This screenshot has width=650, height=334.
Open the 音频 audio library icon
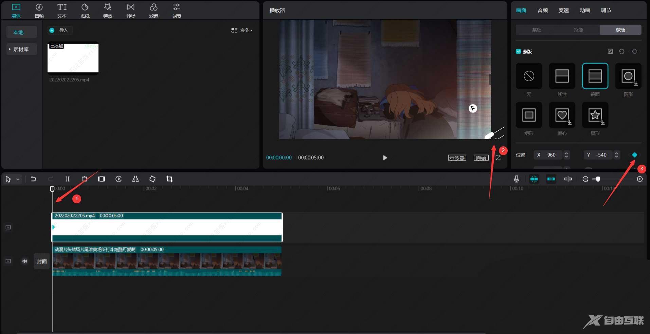(x=39, y=11)
